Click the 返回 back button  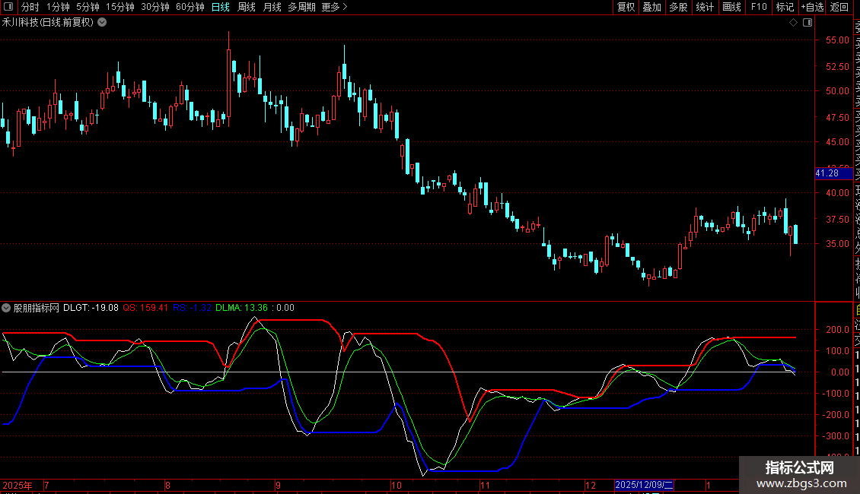839,7
